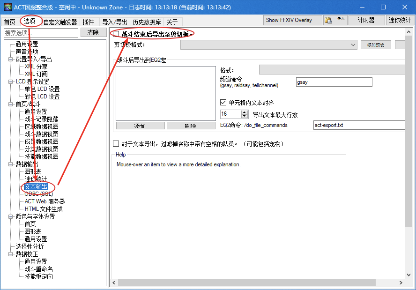
Task: Go to the 插件 tab
Action: click(89, 22)
